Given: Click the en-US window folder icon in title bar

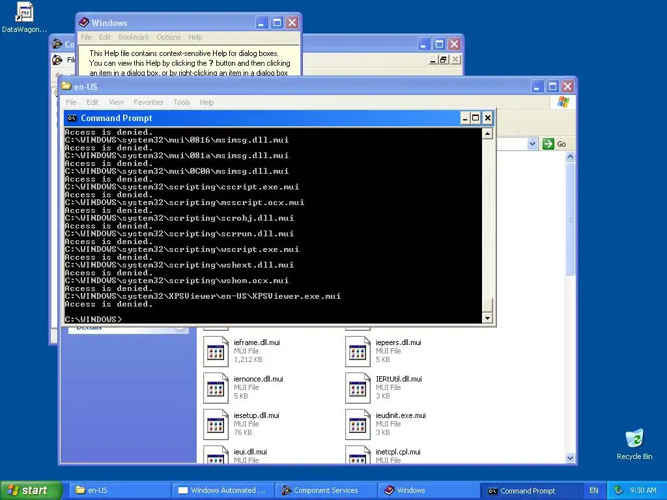Looking at the screenshot, I should coord(66,87).
